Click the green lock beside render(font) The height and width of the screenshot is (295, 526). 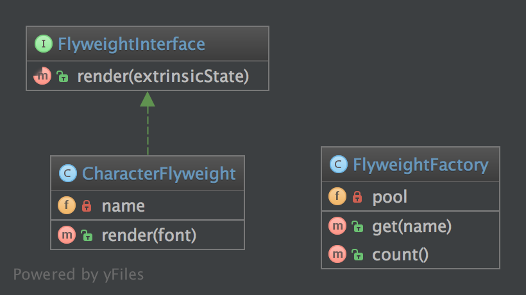[87, 235]
